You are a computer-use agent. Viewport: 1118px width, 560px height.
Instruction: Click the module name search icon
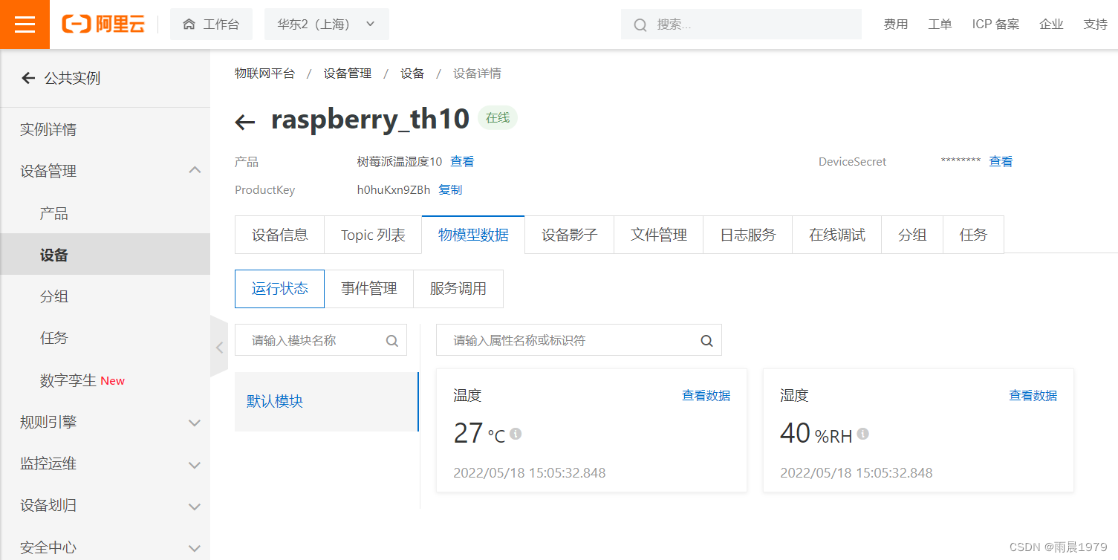(x=392, y=341)
